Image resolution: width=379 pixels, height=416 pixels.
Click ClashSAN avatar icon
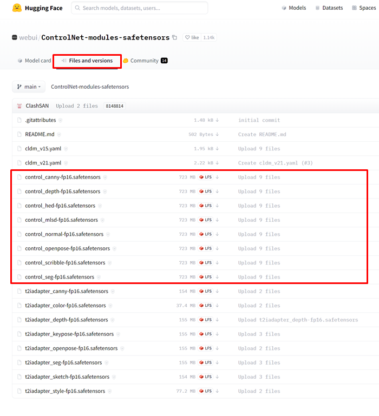pos(19,106)
